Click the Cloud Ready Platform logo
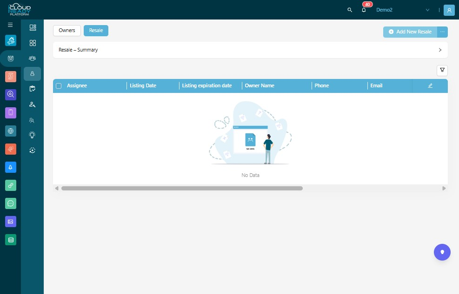Screen dimensions: 459x294 coord(20,10)
